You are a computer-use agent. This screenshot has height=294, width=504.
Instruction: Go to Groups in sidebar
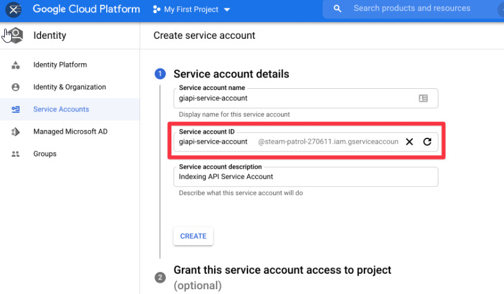45,154
